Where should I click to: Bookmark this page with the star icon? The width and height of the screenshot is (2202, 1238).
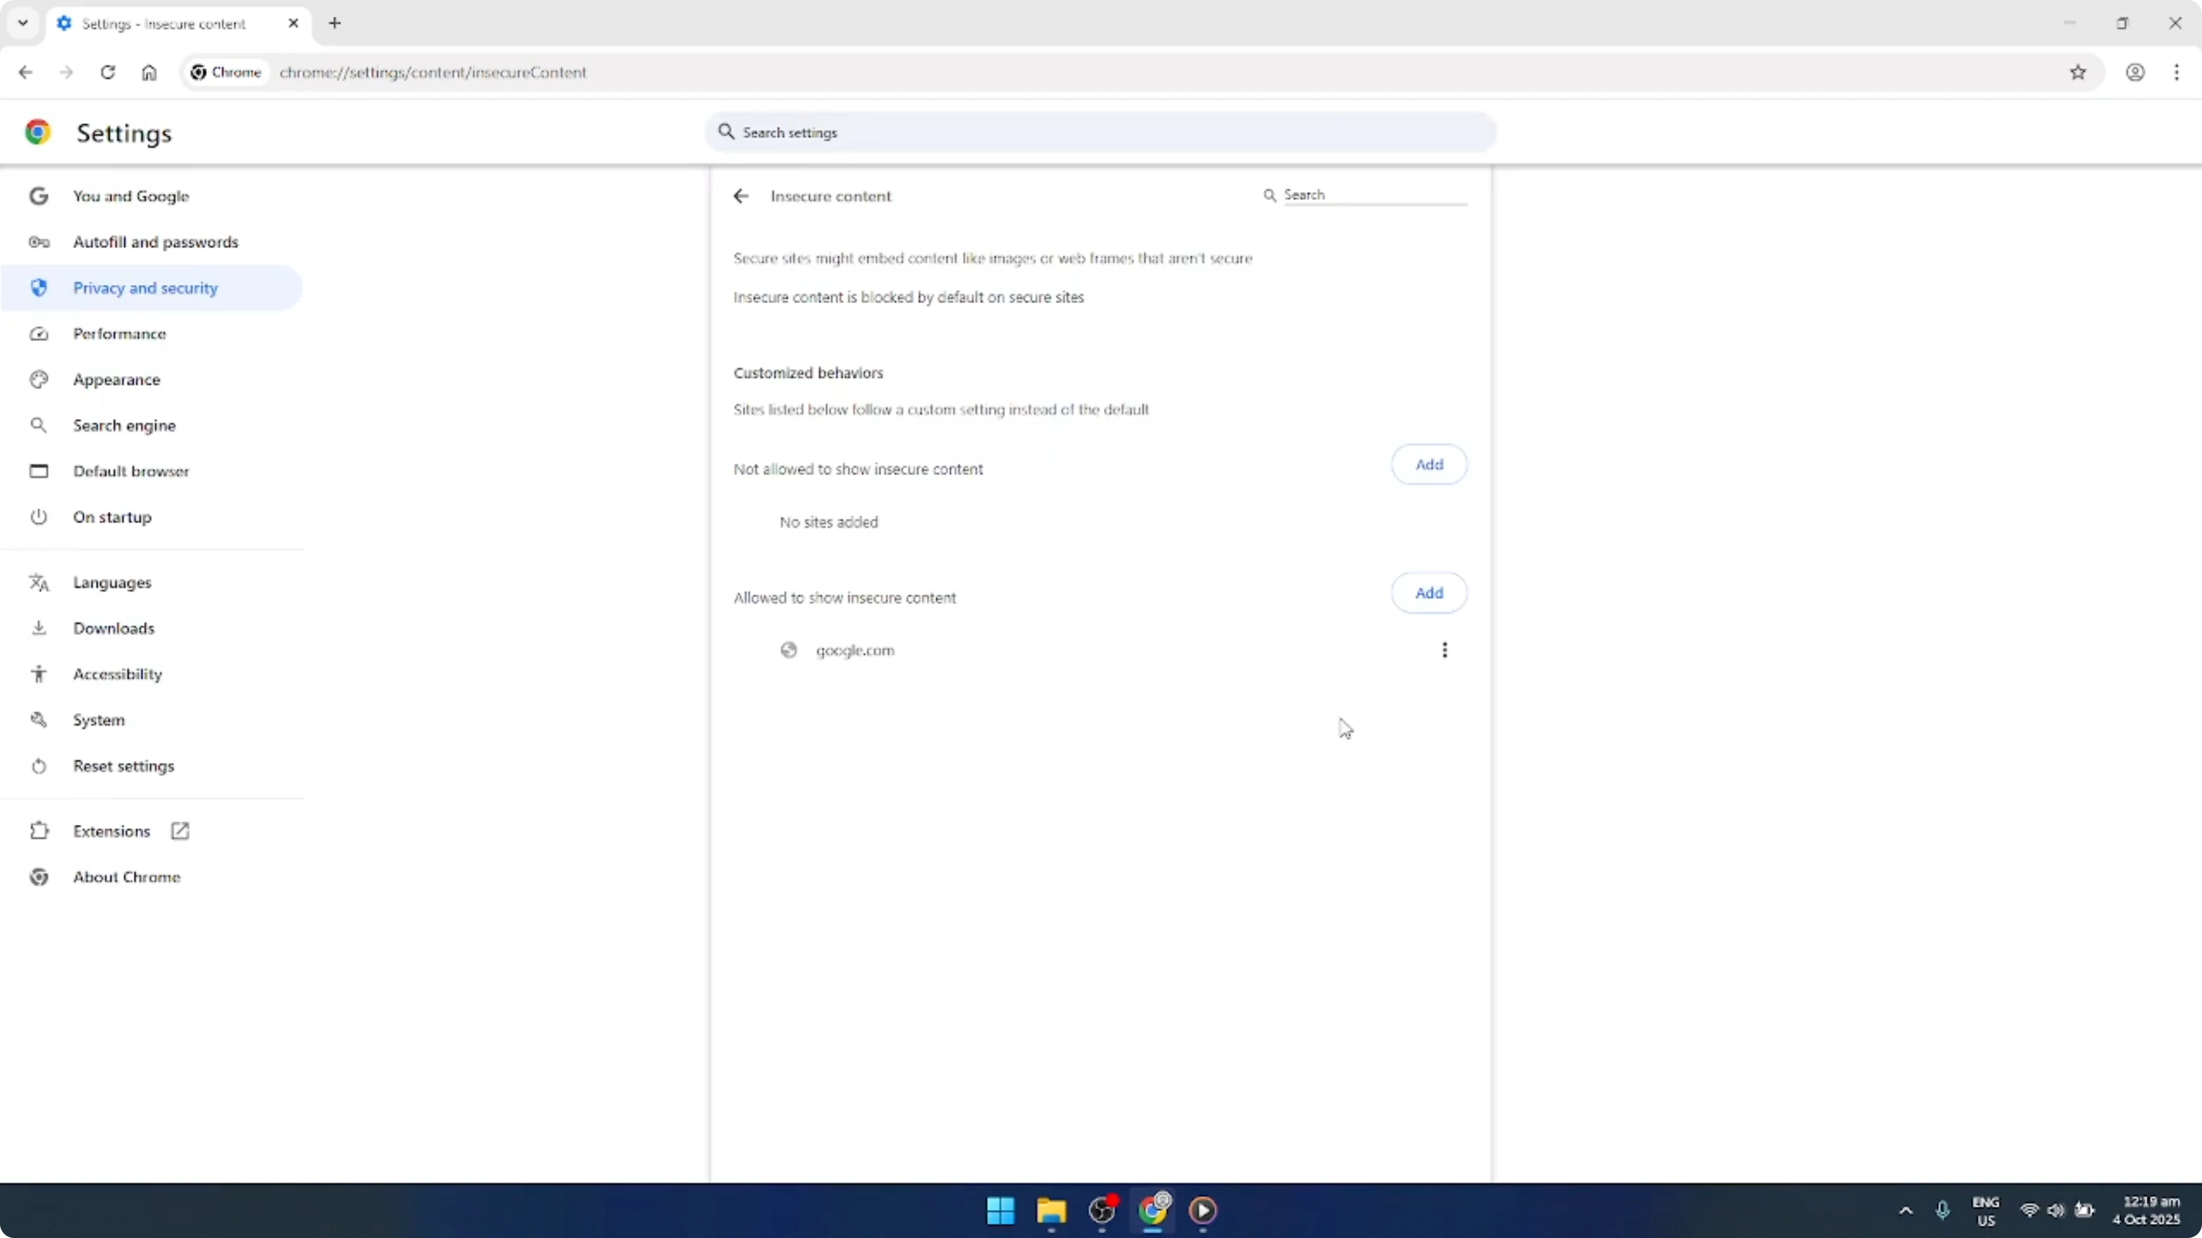[2079, 72]
